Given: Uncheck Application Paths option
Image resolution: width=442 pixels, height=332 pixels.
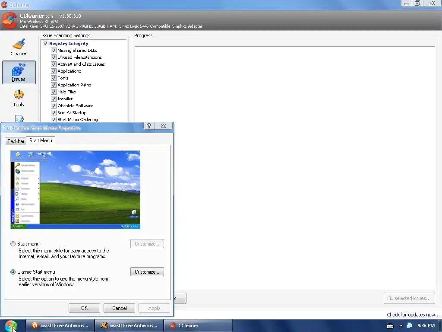Looking at the screenshot, I should click(x=54, y=85).
